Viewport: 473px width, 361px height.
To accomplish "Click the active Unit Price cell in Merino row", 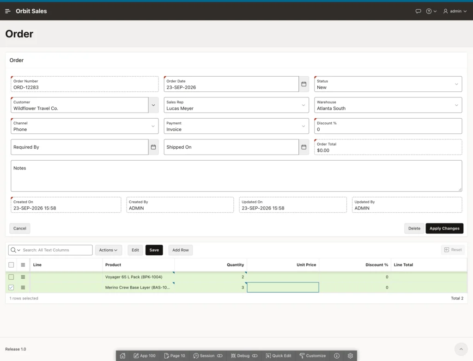I will (x=283, y=288).
